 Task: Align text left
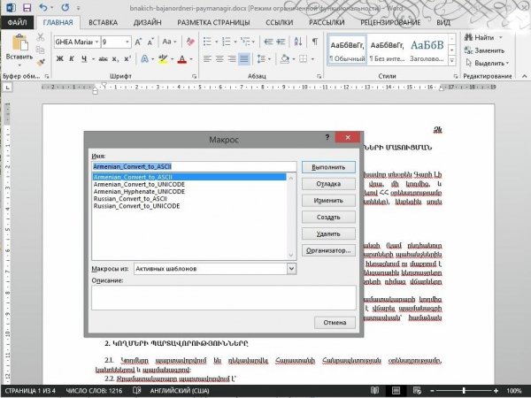(207, 59)
